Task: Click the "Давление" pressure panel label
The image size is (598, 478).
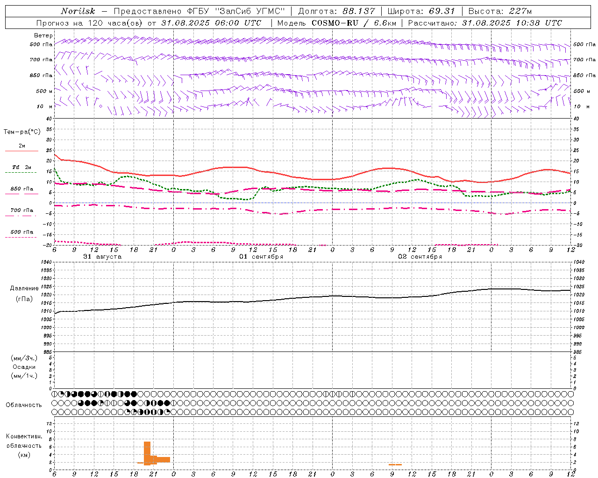Action: [x=24, y=288]
